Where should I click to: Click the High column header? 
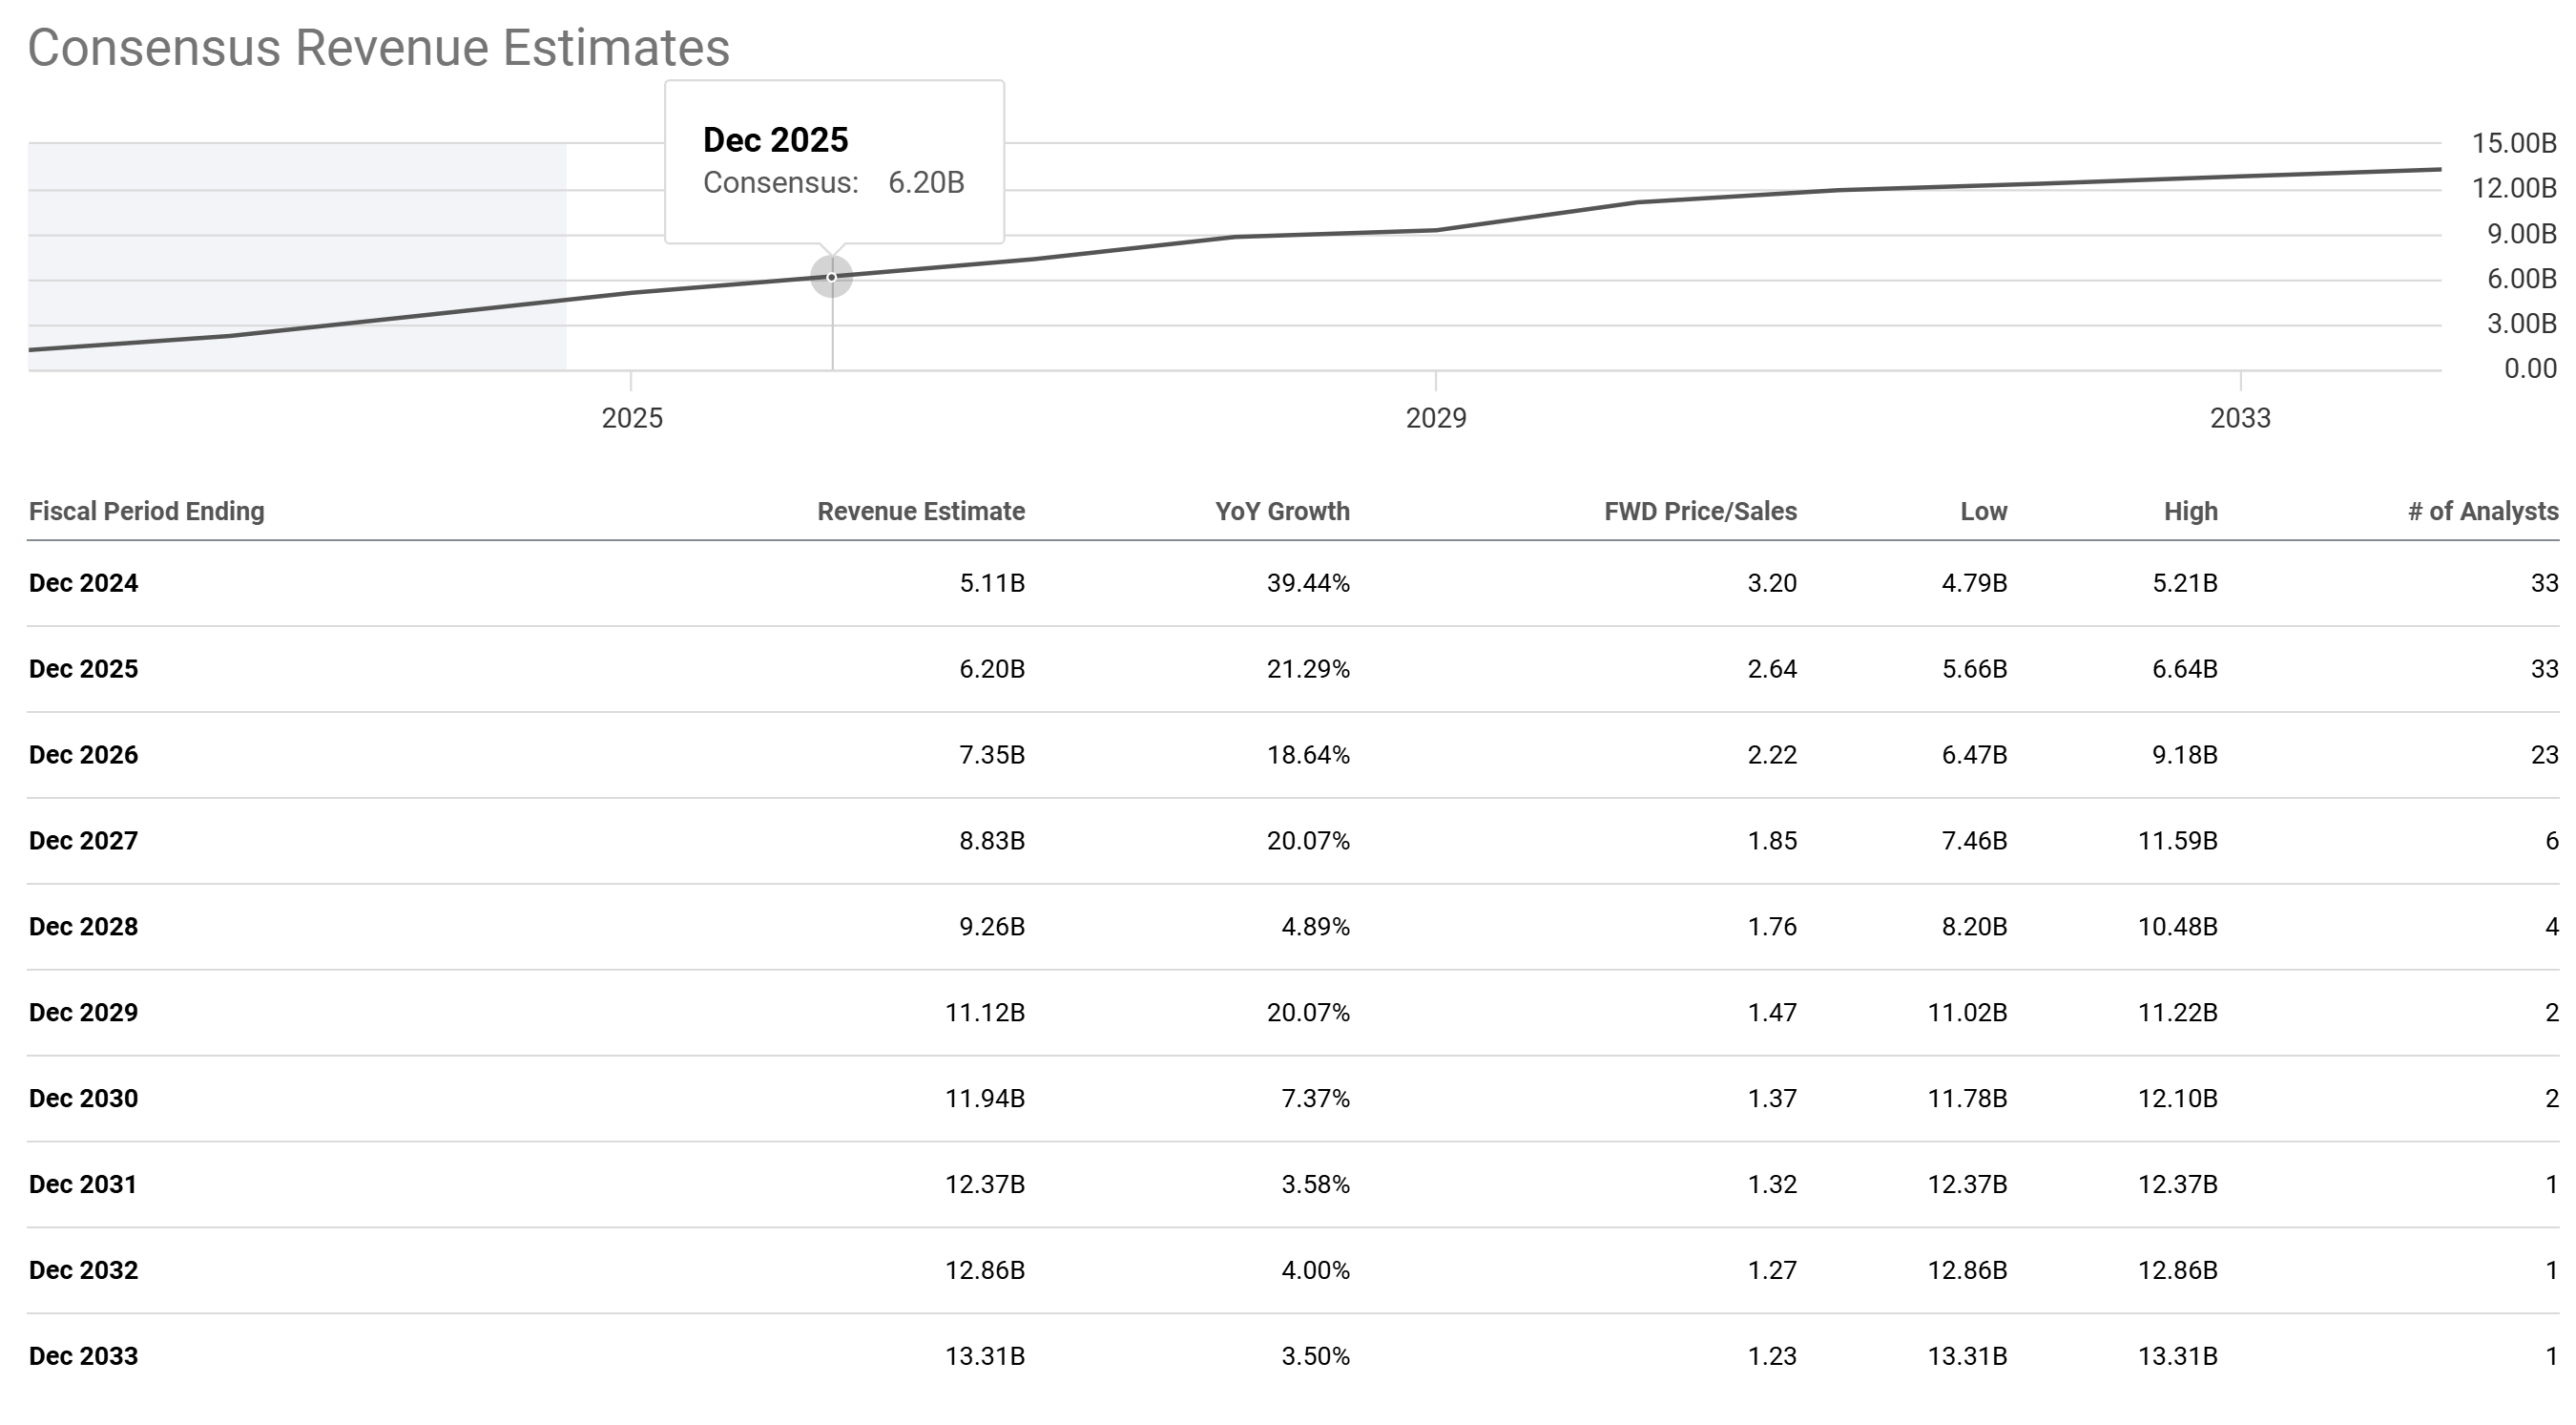[x=2190, y=512]
